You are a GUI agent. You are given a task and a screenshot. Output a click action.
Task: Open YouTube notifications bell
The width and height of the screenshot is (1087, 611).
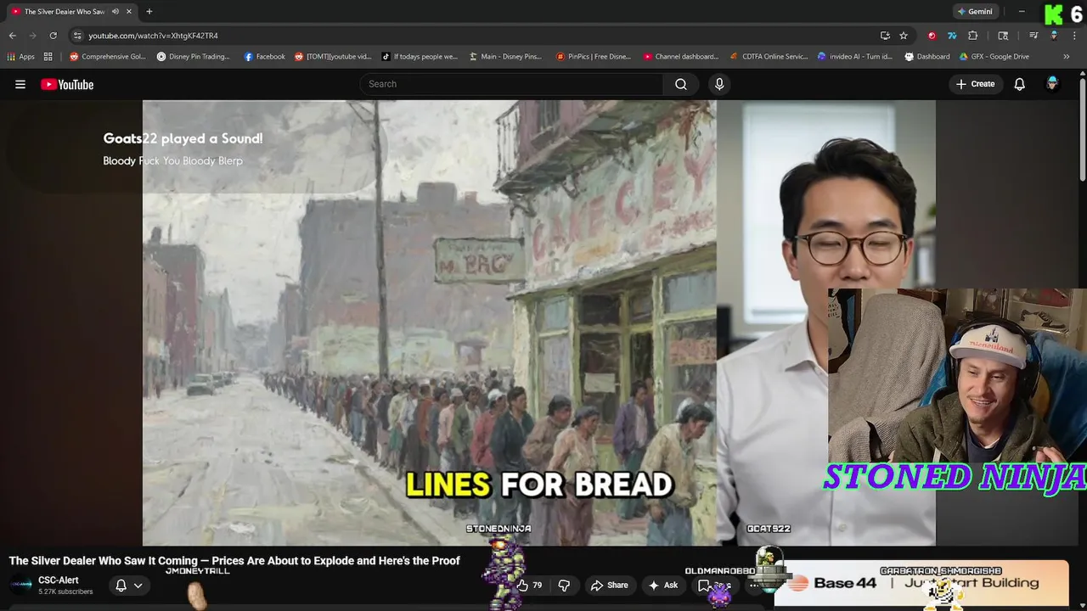click(1020, 84)
